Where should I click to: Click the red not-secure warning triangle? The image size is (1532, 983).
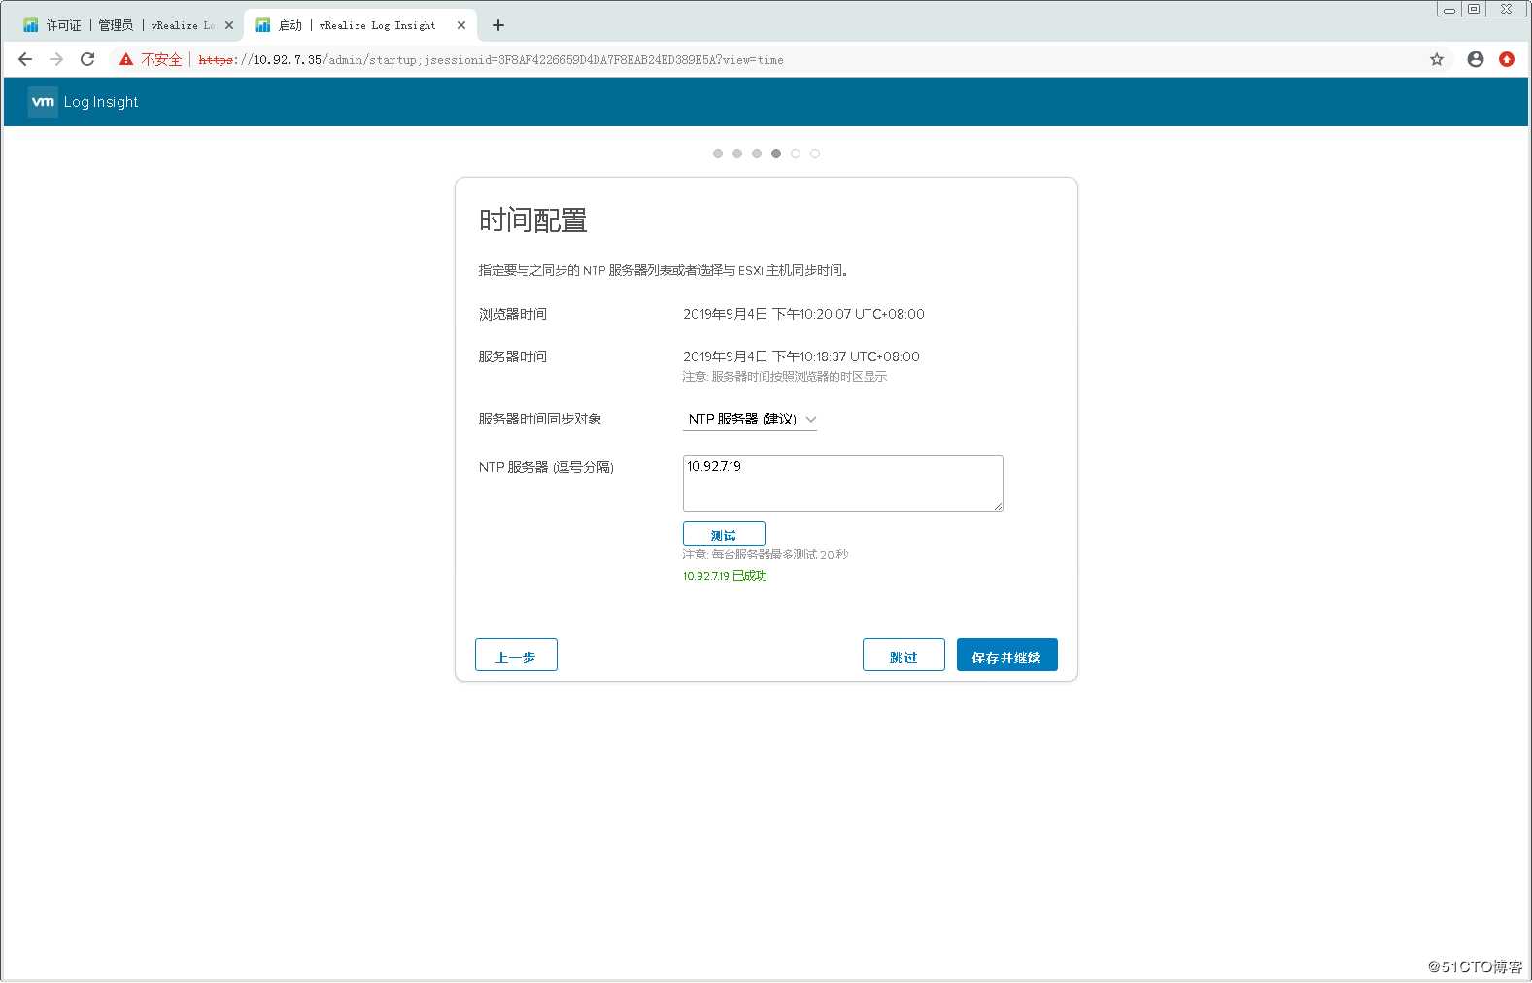pyautogui.click(x=126, y=59)
